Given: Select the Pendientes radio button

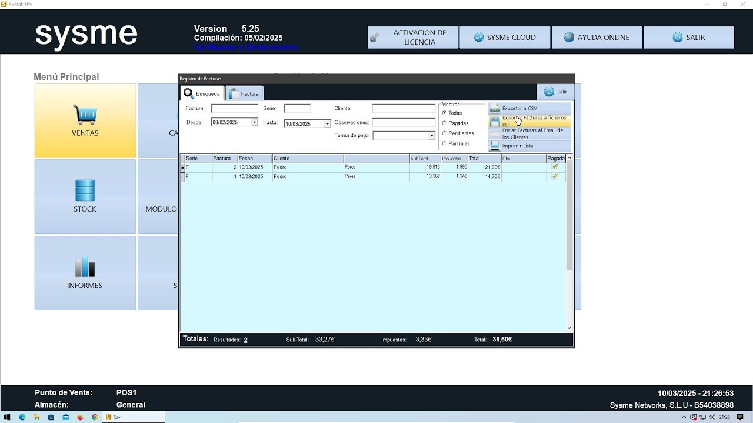Looking at the screenshot, I should click(444, 133).
